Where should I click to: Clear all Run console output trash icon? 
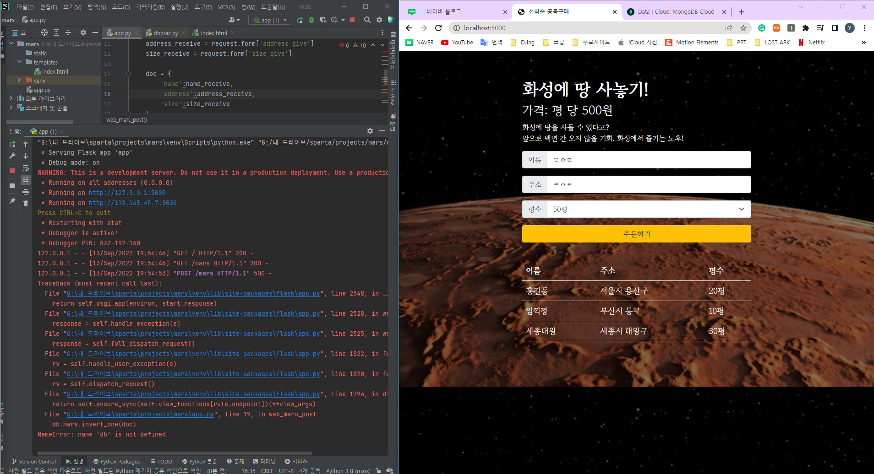click(26, 204)
